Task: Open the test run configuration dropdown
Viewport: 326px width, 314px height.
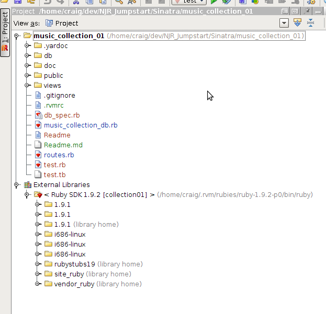Action: point(189,2)
